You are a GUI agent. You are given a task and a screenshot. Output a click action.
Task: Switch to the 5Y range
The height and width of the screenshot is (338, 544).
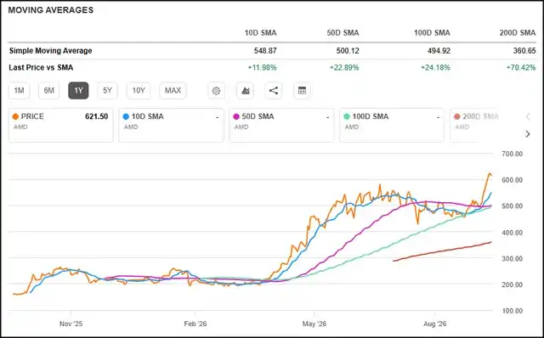tap(108, 91)
